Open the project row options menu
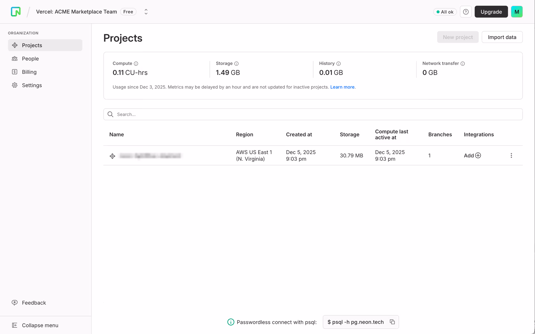Image resolution: width=535 pixels, height=334 pixels. pyautogui.click(x=511, y=155)
